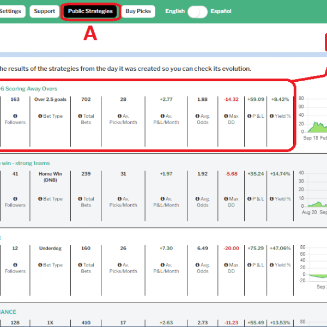Click Max DD info icon under -14.32
Viewport: 327px width, 327px height.
coord(226,116)
